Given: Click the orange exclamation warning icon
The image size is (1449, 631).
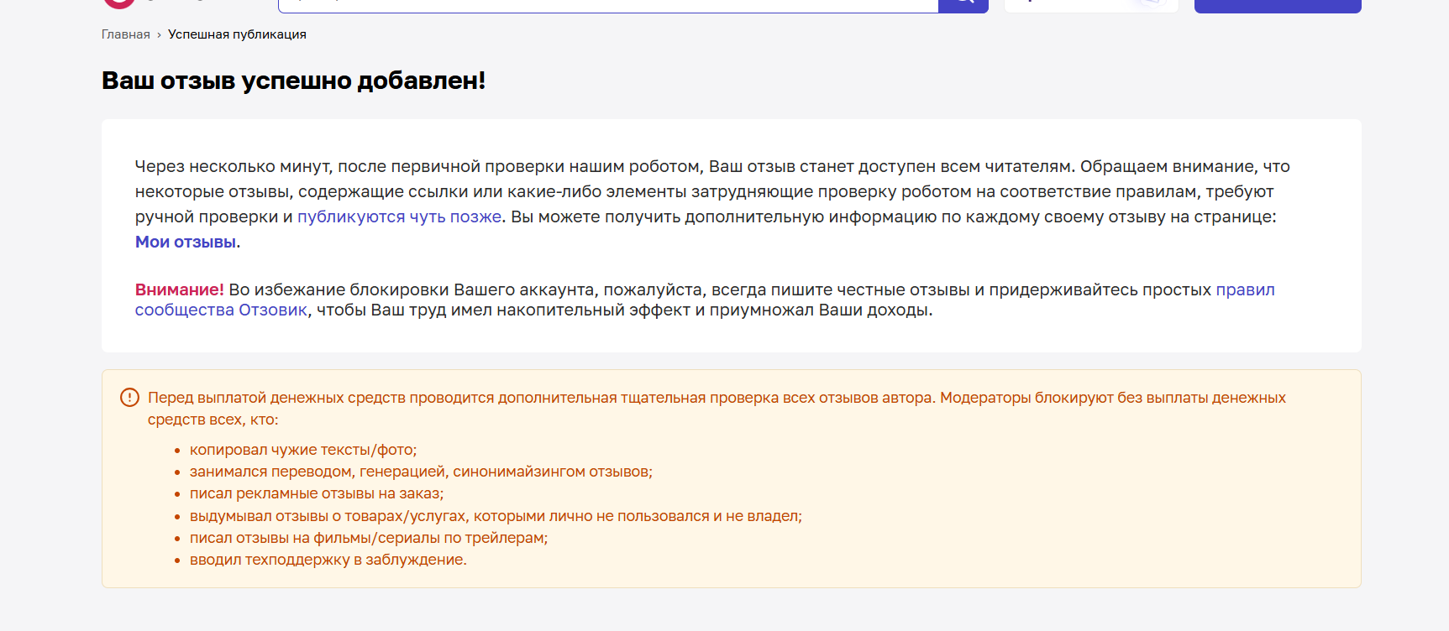Looking at the screenshot, I should click(x=129, y=398).
